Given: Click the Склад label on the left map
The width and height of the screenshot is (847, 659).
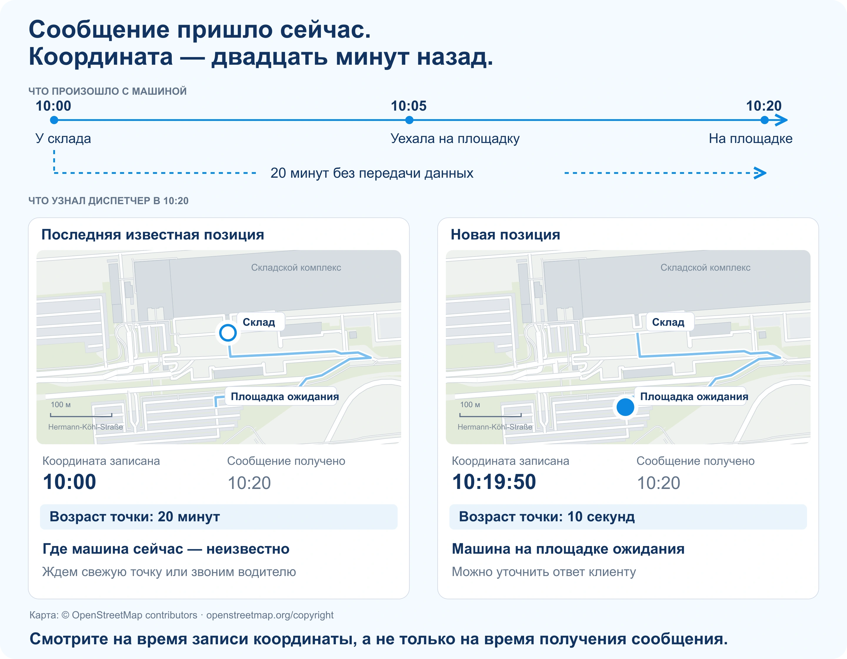Looking at the screenshot, I should [x=261, y=322].
